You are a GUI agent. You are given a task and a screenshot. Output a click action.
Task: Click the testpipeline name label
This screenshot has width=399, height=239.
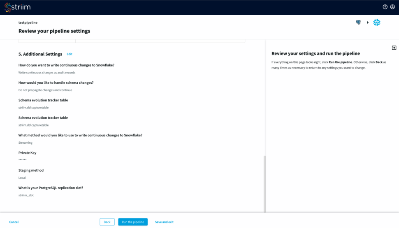(x=28, y=23)
